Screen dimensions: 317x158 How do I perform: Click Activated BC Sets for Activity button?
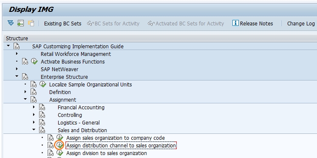[x=186, y=24]
